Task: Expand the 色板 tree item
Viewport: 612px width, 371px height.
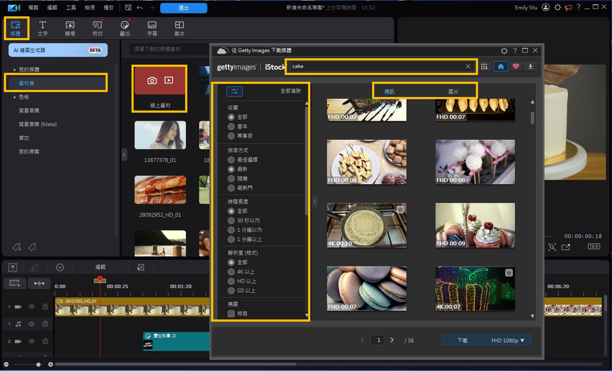Action: click(x=15, y=97)
